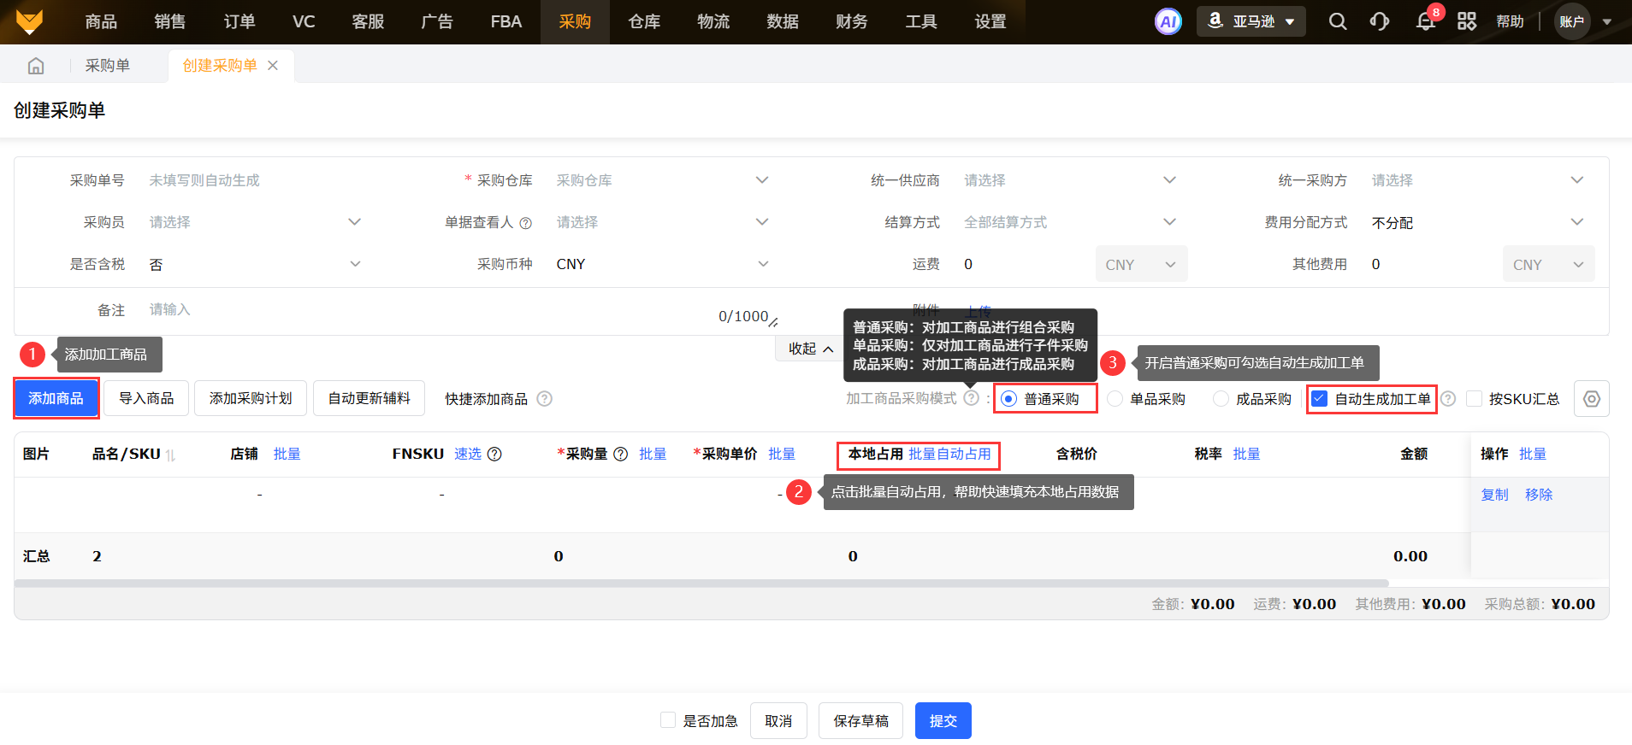This screenshot has height=745, width=1632.
Task: Open the 仓库 menu in top navigation
Action: [x=644, y=21]
